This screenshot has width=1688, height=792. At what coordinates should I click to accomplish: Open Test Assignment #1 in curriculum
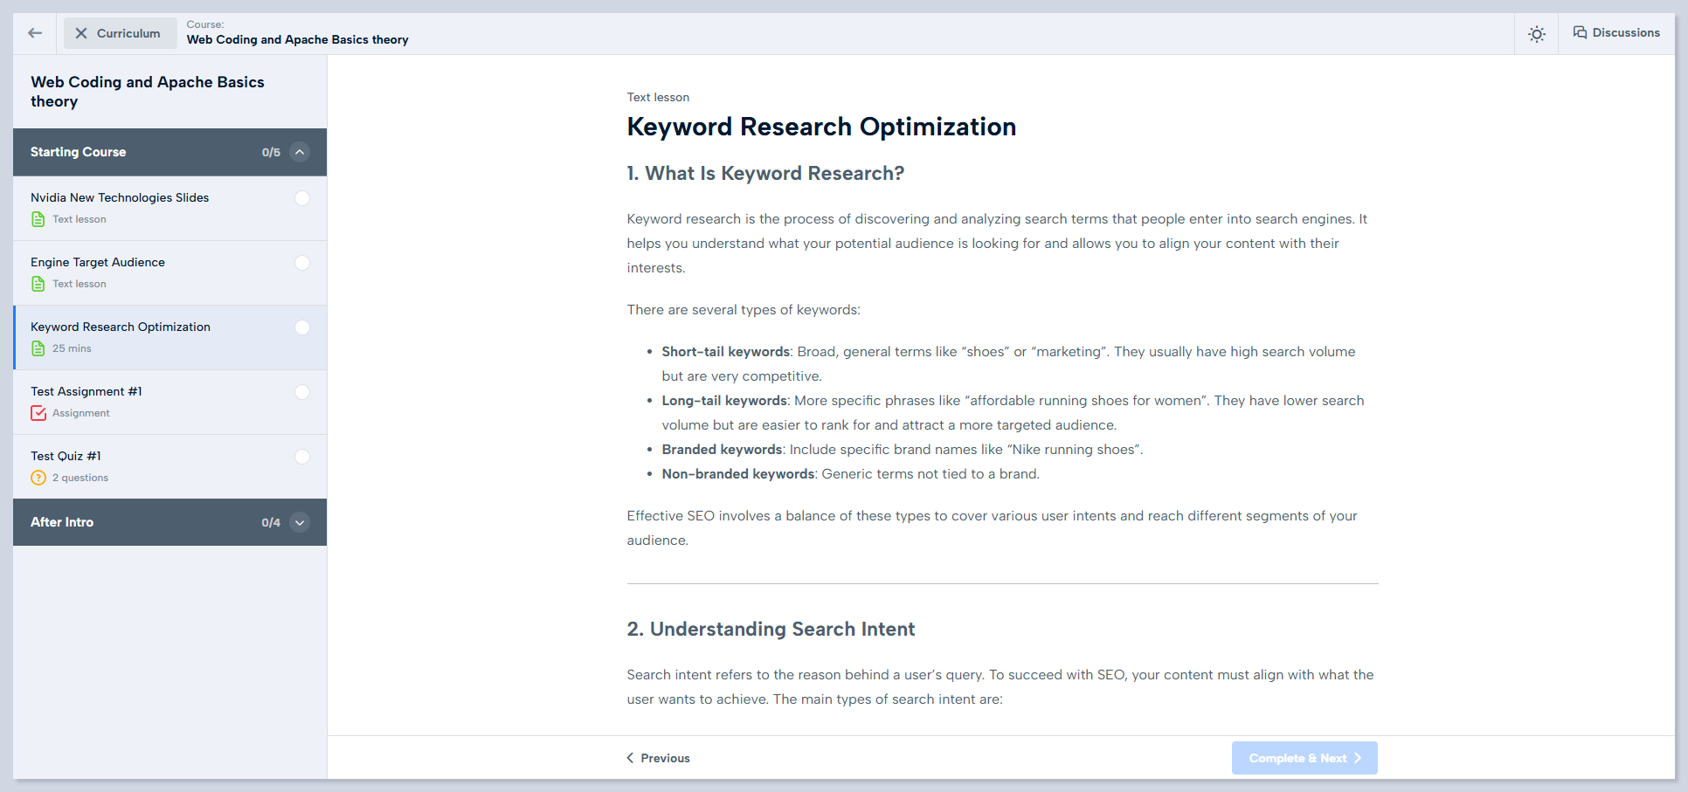click(86, 391)
